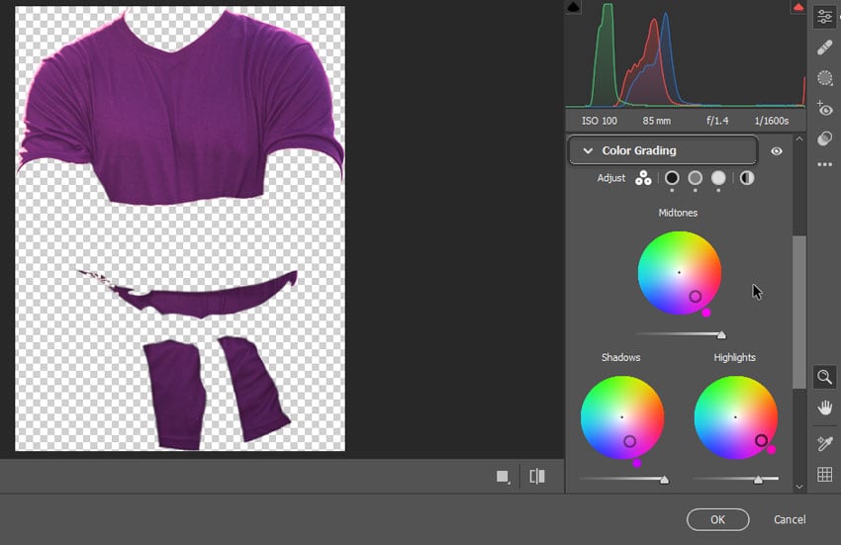This screenshot has width=841, height=545.
Task: Click the OK button
Action: (x=717, y=519)
